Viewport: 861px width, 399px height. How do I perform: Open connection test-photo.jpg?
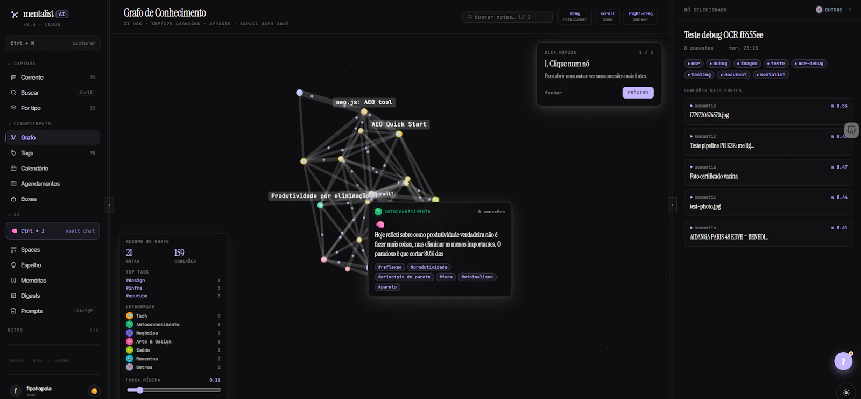[768, 202]
